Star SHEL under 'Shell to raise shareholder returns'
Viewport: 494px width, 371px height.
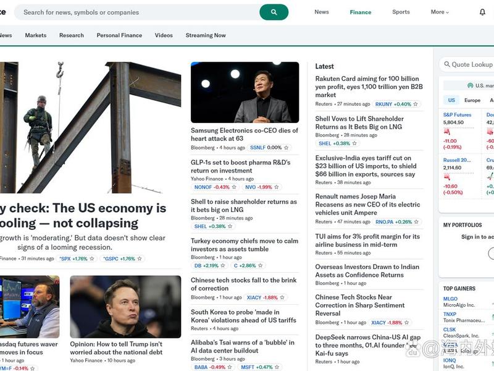pyautogui.click(x=230, y=226)
